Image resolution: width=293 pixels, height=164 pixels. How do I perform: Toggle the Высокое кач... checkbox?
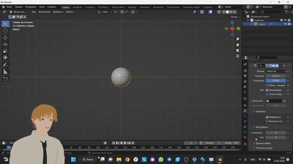[x=267, y=121]
